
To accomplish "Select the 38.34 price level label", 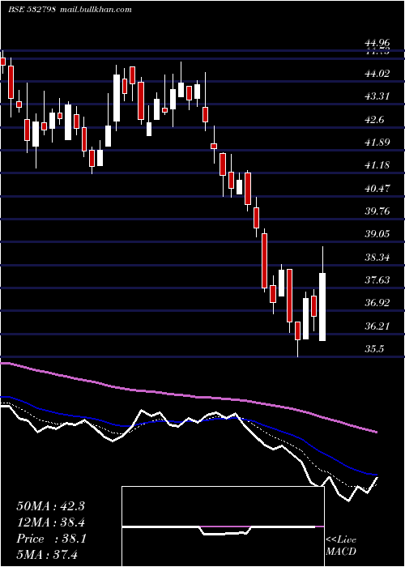I will point(377,257).
